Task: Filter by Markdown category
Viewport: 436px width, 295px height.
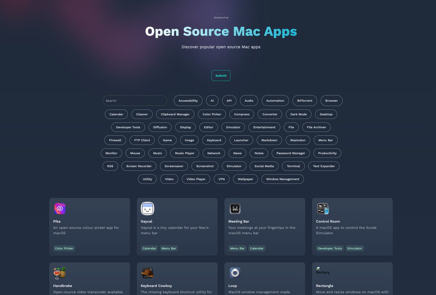Action: (x=269, y=140)
